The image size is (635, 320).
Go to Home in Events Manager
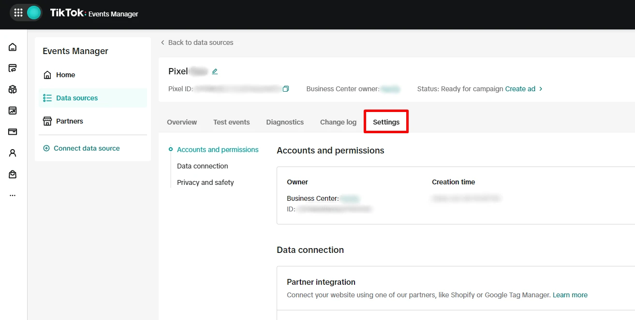tap(93, 75)
